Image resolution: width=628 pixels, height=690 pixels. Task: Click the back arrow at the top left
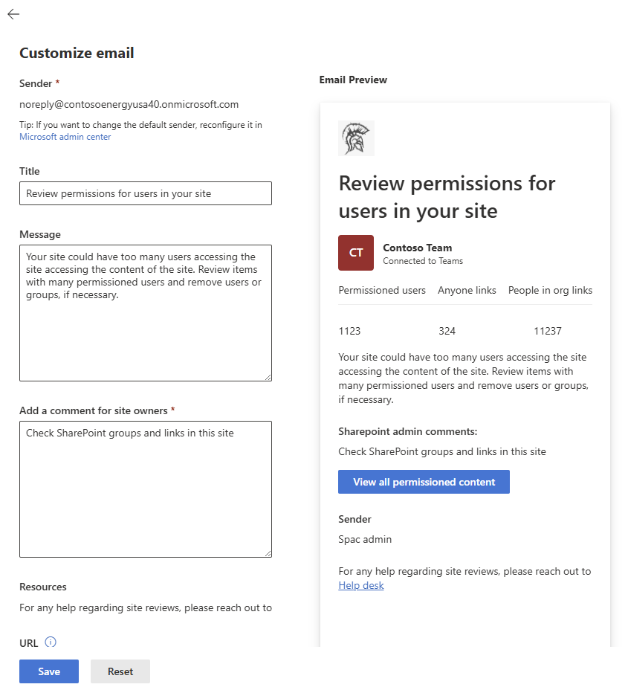coord(13,14)
